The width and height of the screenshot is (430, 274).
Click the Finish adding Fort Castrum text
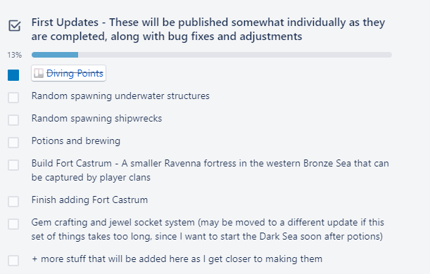click(89, 200)
